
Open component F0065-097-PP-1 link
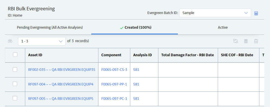coord(114,84)
